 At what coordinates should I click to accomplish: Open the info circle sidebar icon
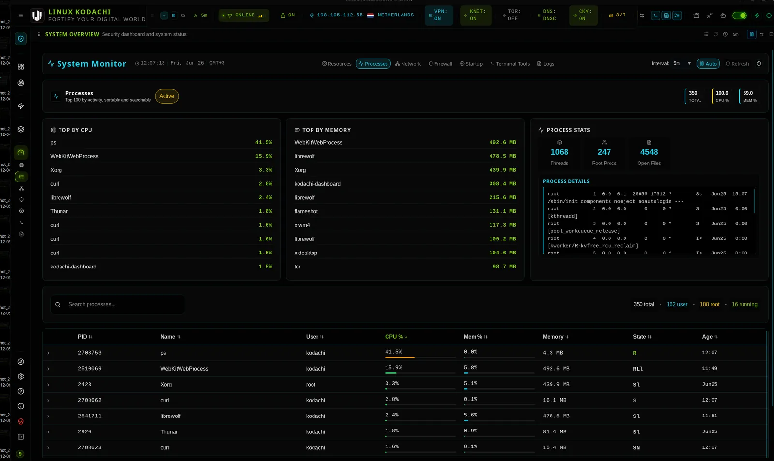pyautogui.click(x=21, y=406)
